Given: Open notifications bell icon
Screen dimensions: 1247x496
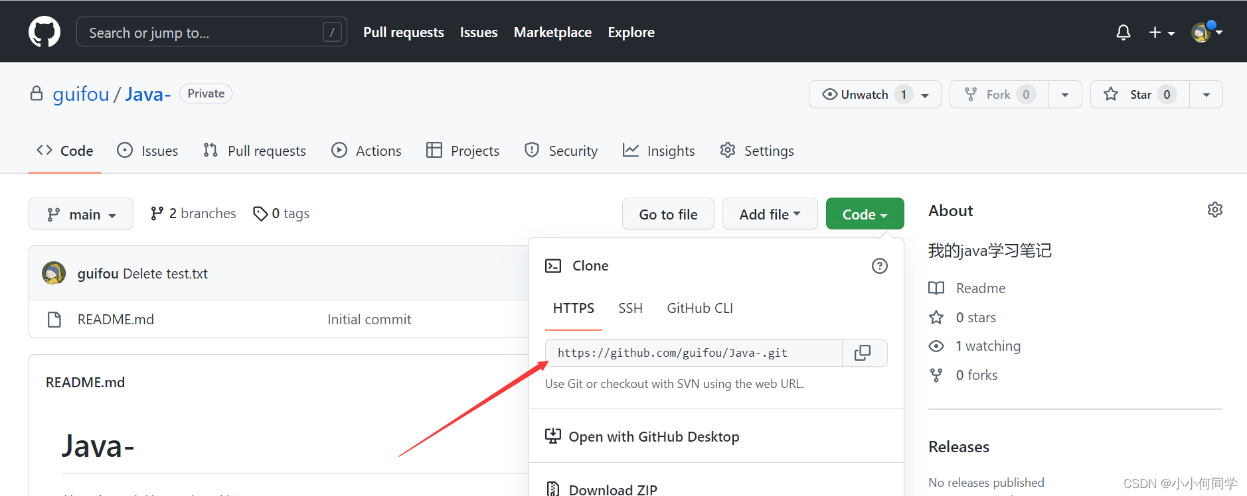Looking at the screenshot, I should pyautogui.click(x=1123, y=32).
